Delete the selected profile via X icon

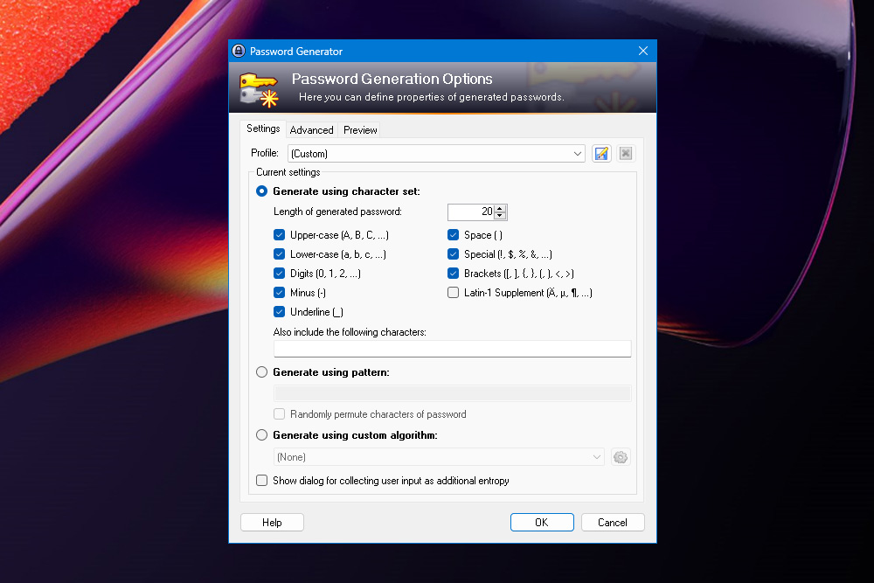(x=626, y=153)
